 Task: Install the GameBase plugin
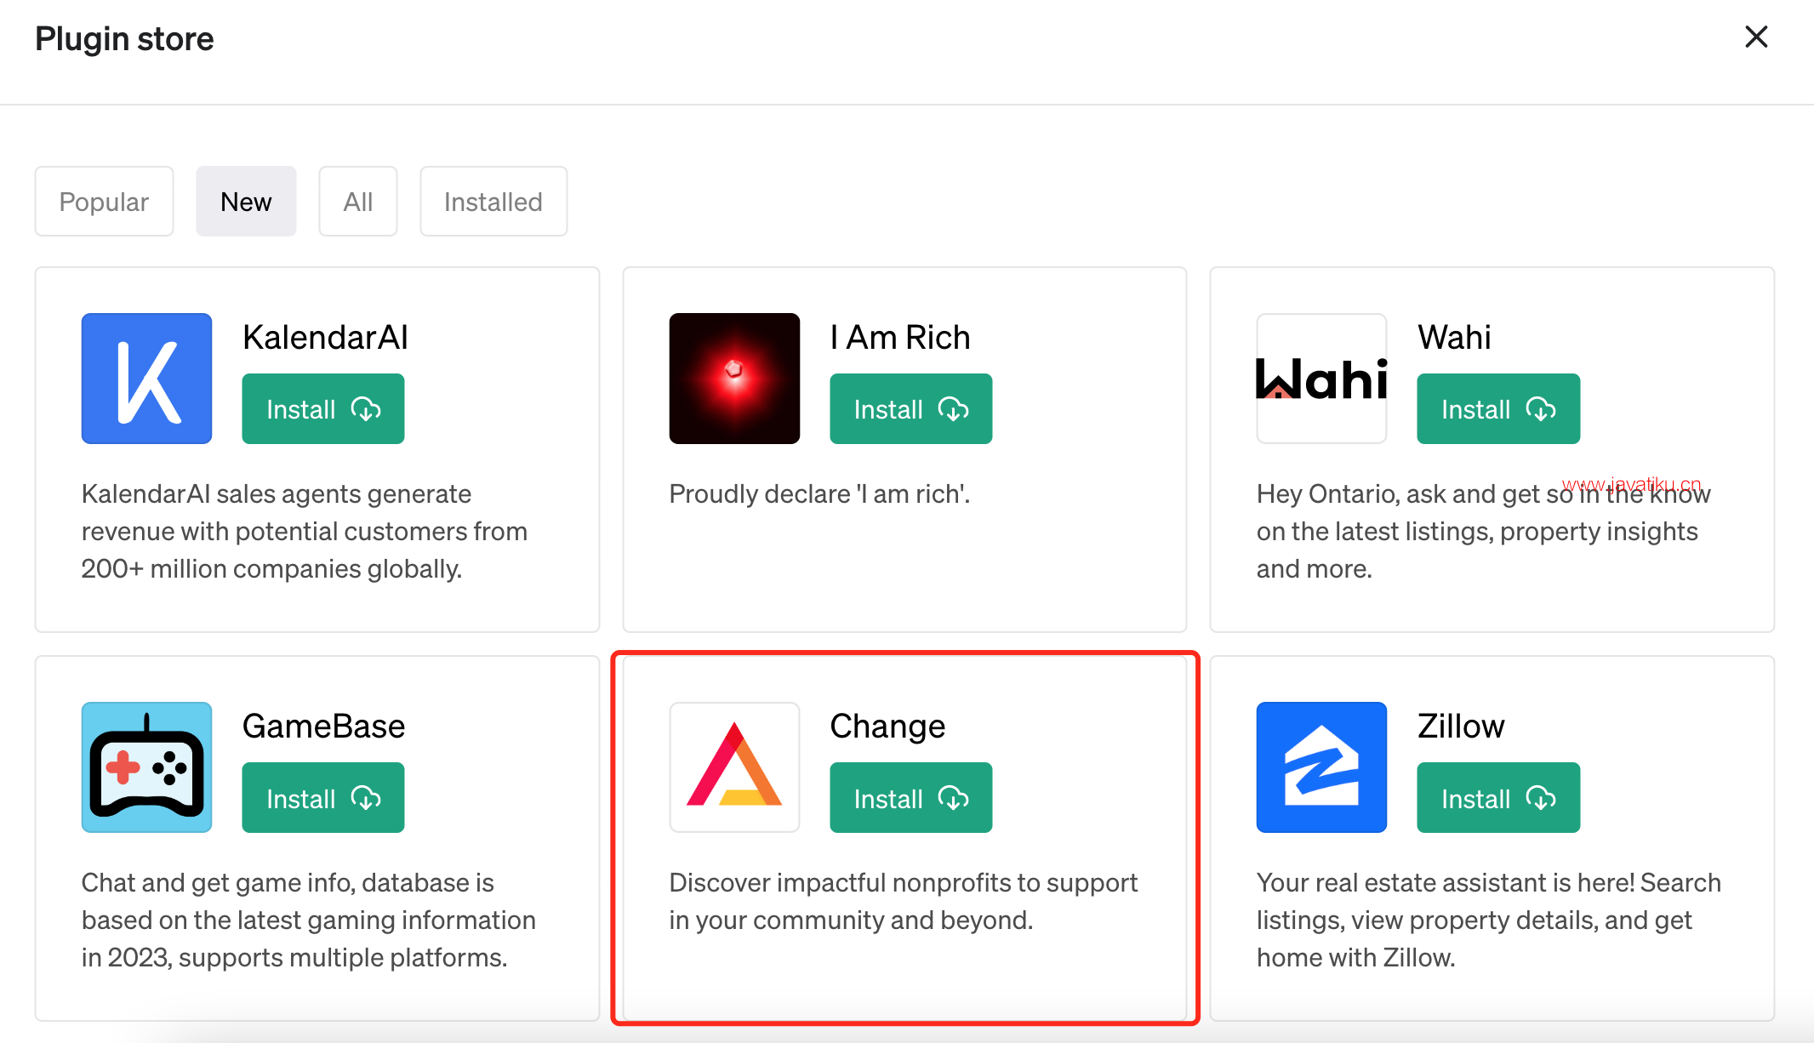pos(323,797)
